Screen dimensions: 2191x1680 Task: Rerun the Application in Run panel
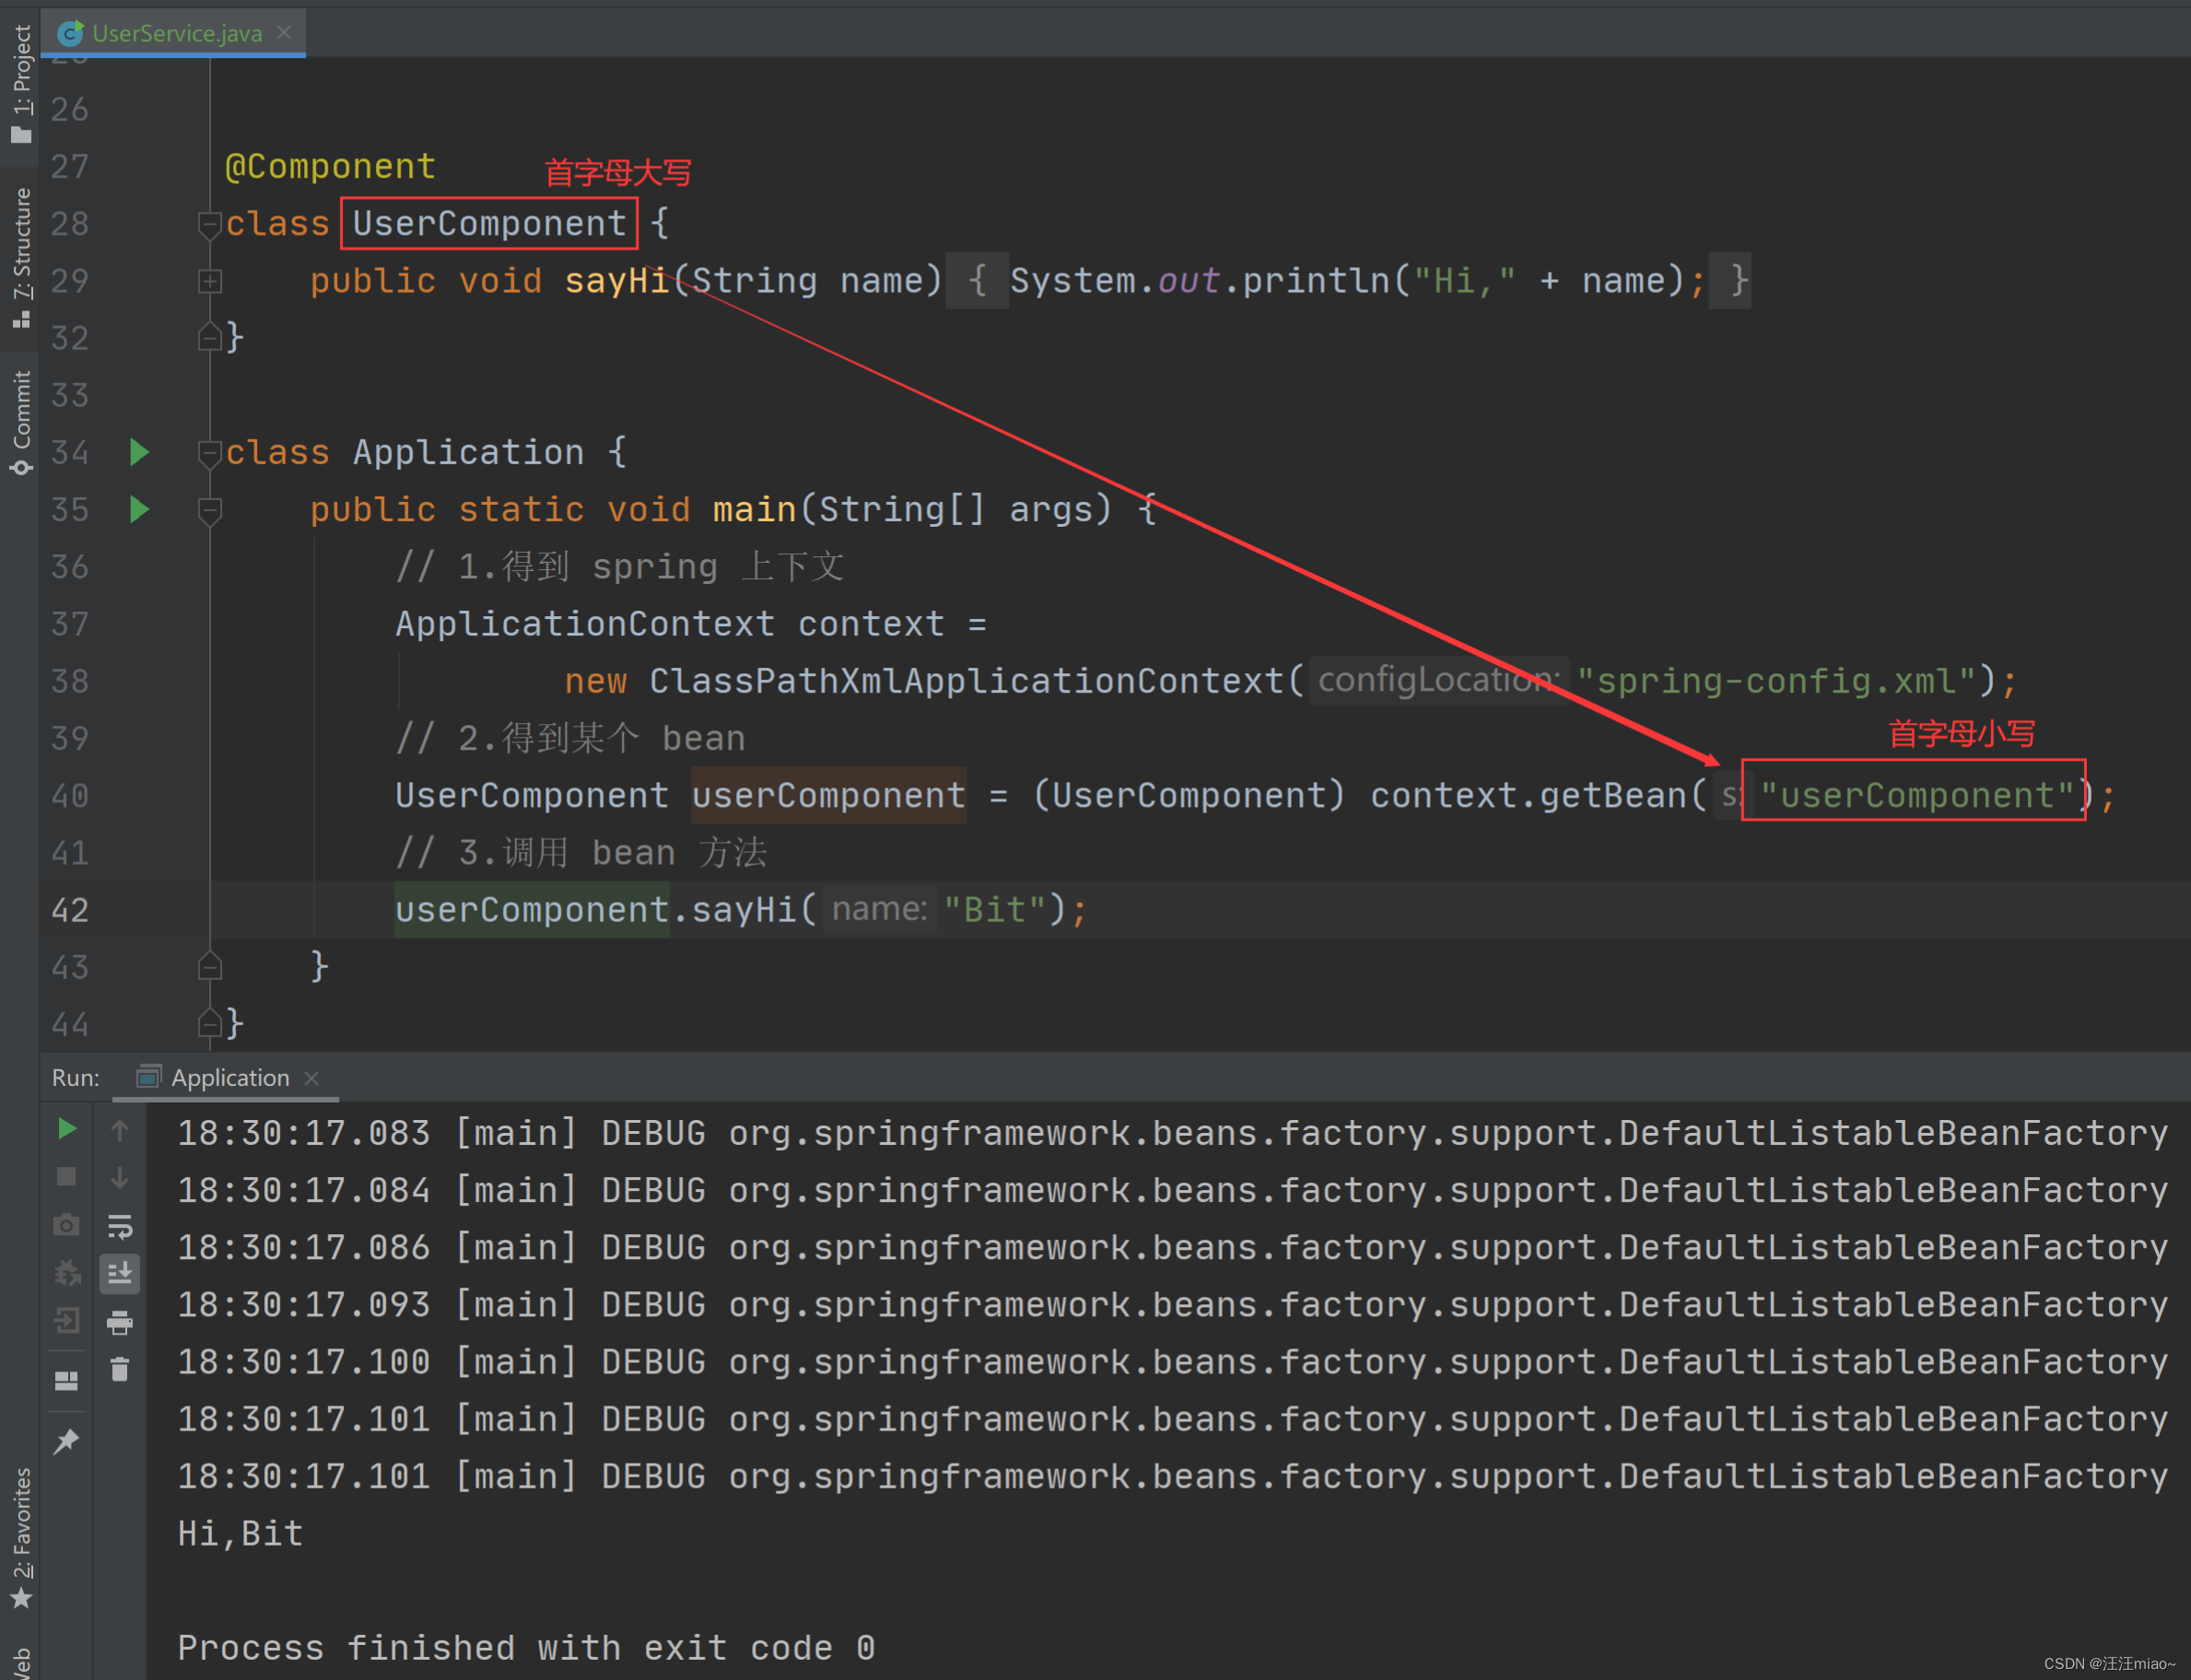click(66, 1129)
